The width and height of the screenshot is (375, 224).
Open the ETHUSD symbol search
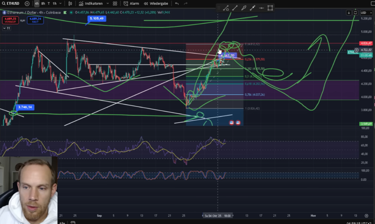tap(12, 3)
